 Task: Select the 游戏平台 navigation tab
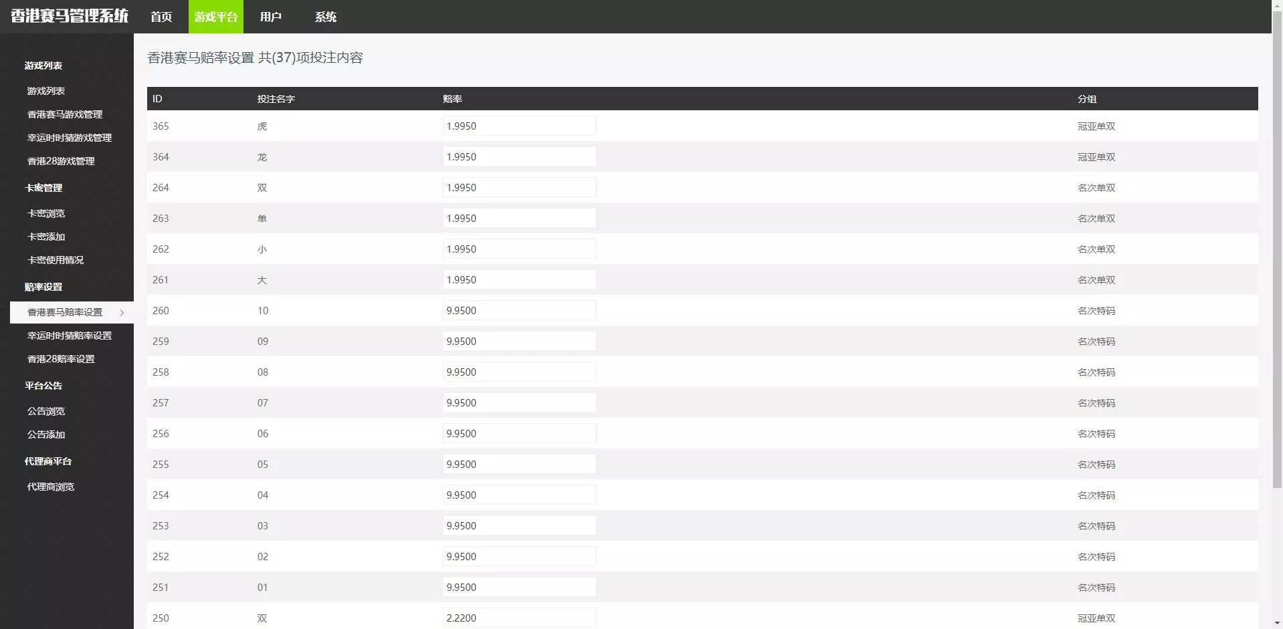[215, 17]
